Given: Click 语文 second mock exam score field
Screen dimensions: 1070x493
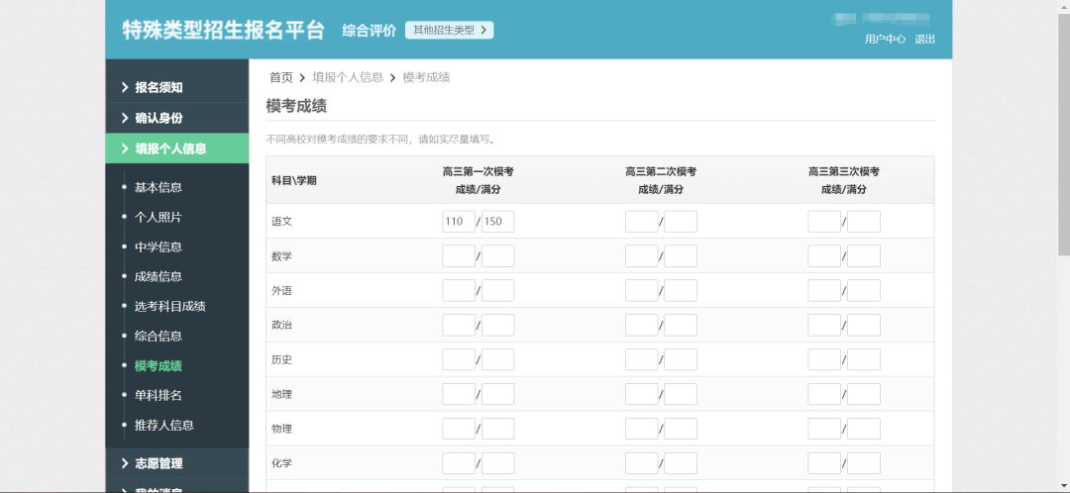Looking at the screenshot, I should click(x=641, y=222).
